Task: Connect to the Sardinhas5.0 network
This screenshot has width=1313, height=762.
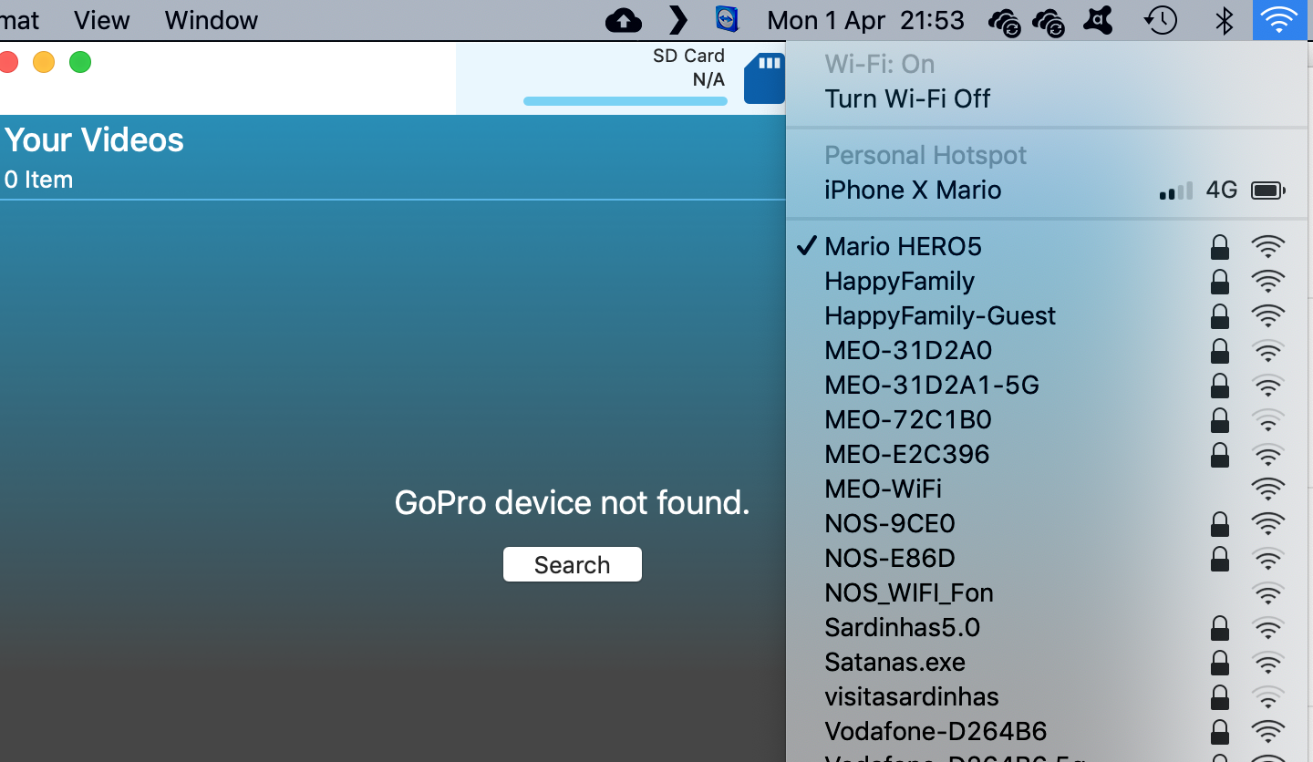Action: point(1047,627)
